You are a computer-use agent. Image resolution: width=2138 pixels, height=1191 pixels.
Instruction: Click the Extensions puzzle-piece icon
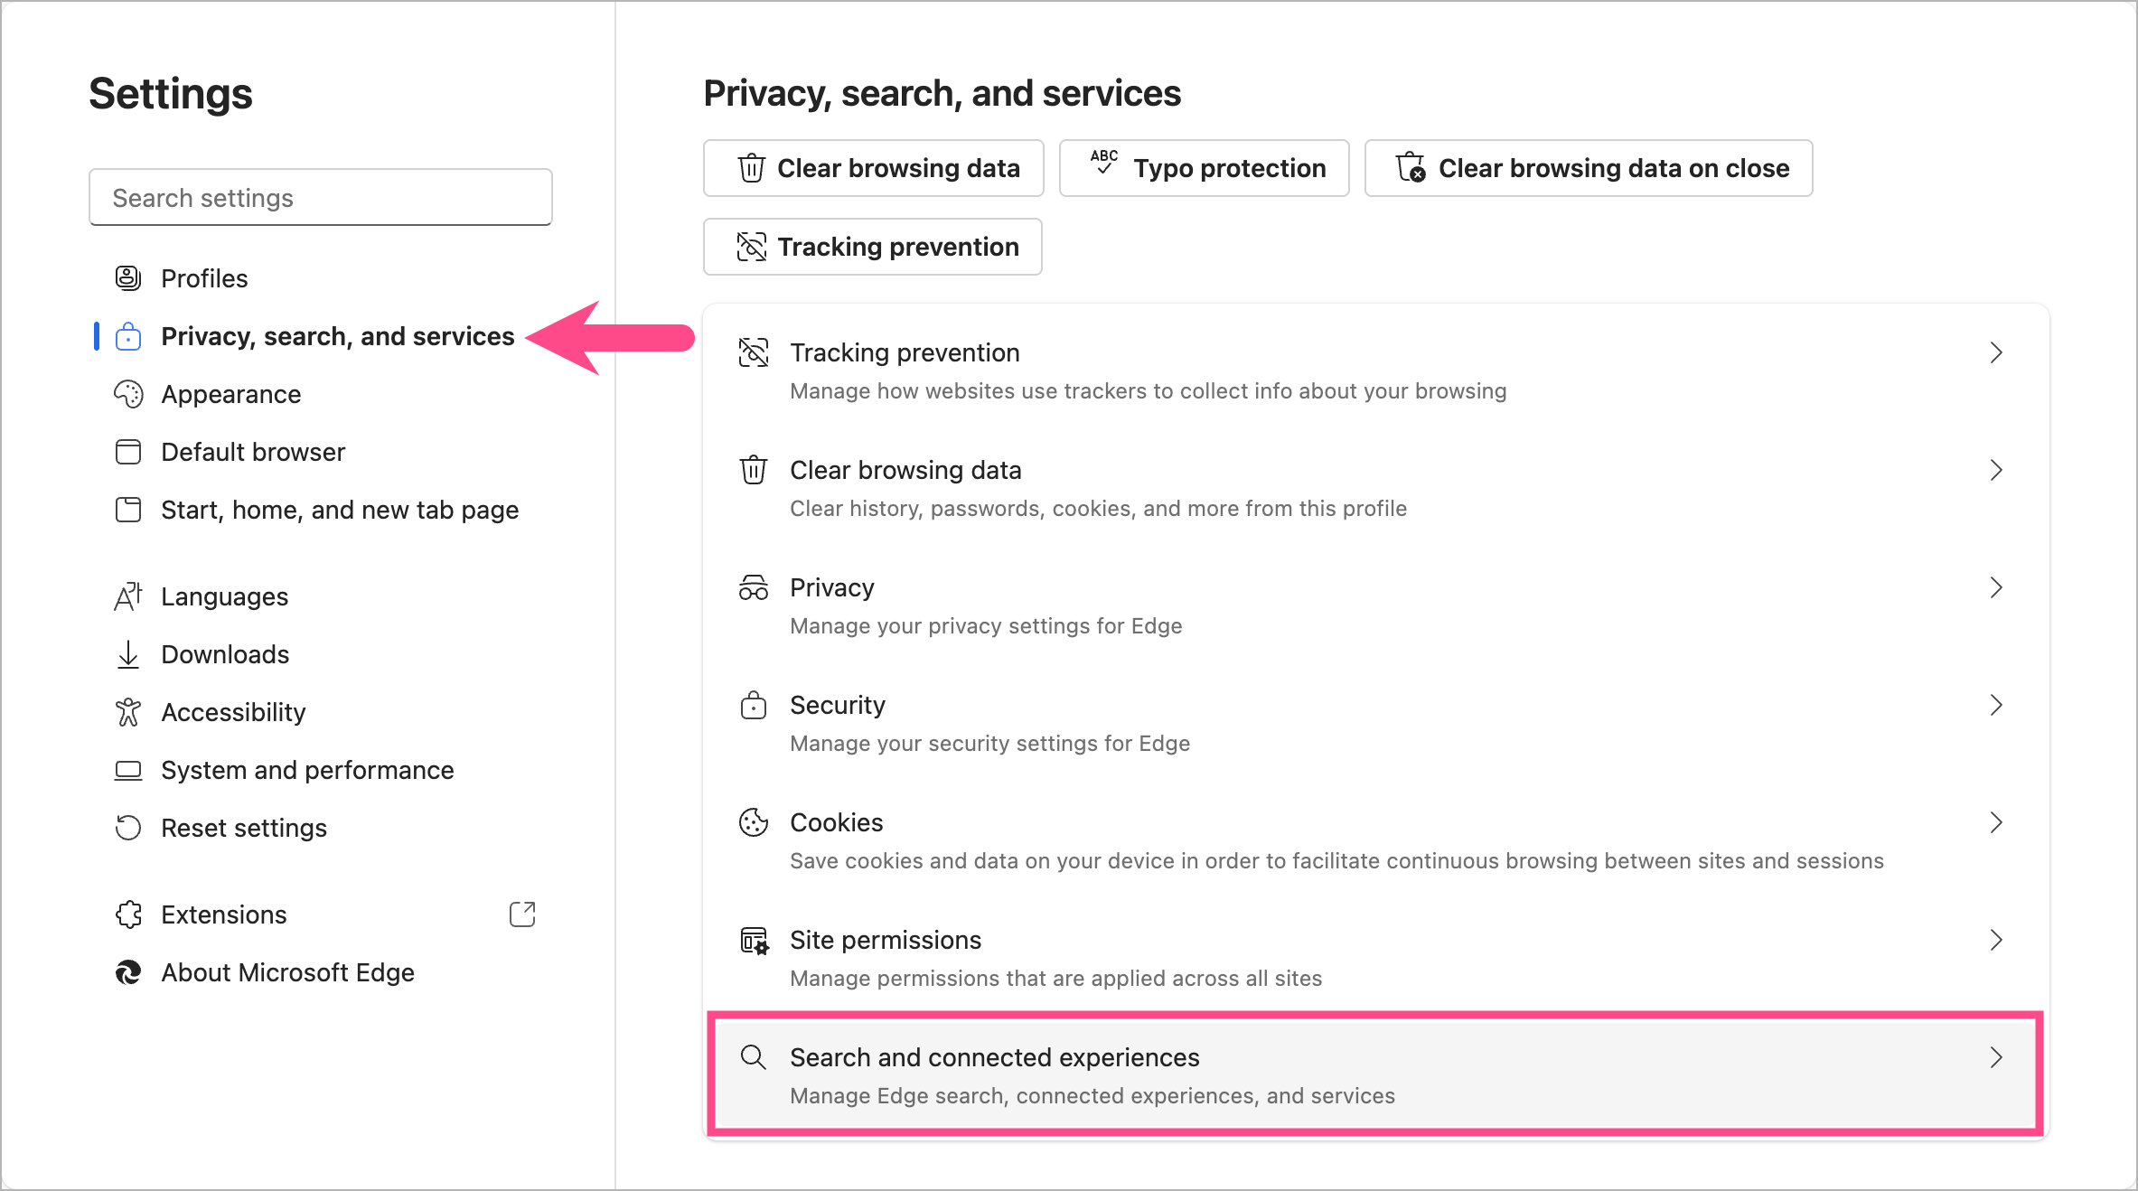pyautogui.click(x=129, y=914)
